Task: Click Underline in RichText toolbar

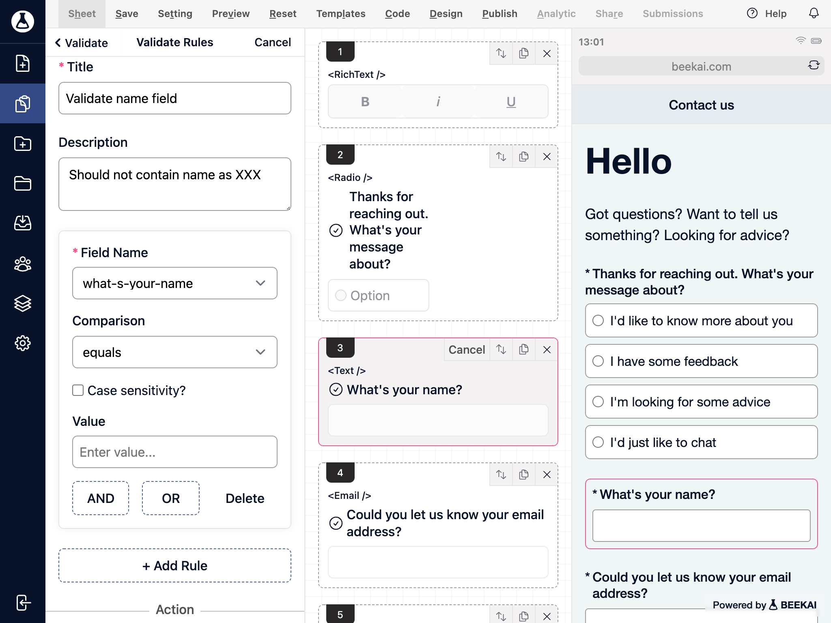Action: coord(511,101)
